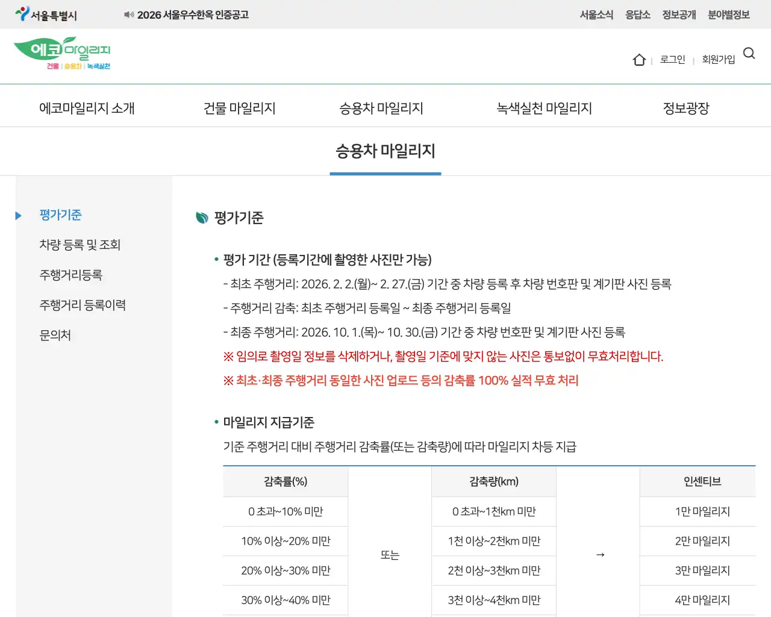This screenshot has height=617, width=771.
Task: Open 응답소 link
Action: pyautogui.click(x=638, y=14)
